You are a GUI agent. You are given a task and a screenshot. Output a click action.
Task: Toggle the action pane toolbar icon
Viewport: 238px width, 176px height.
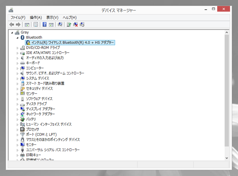(x=51, y=25)
